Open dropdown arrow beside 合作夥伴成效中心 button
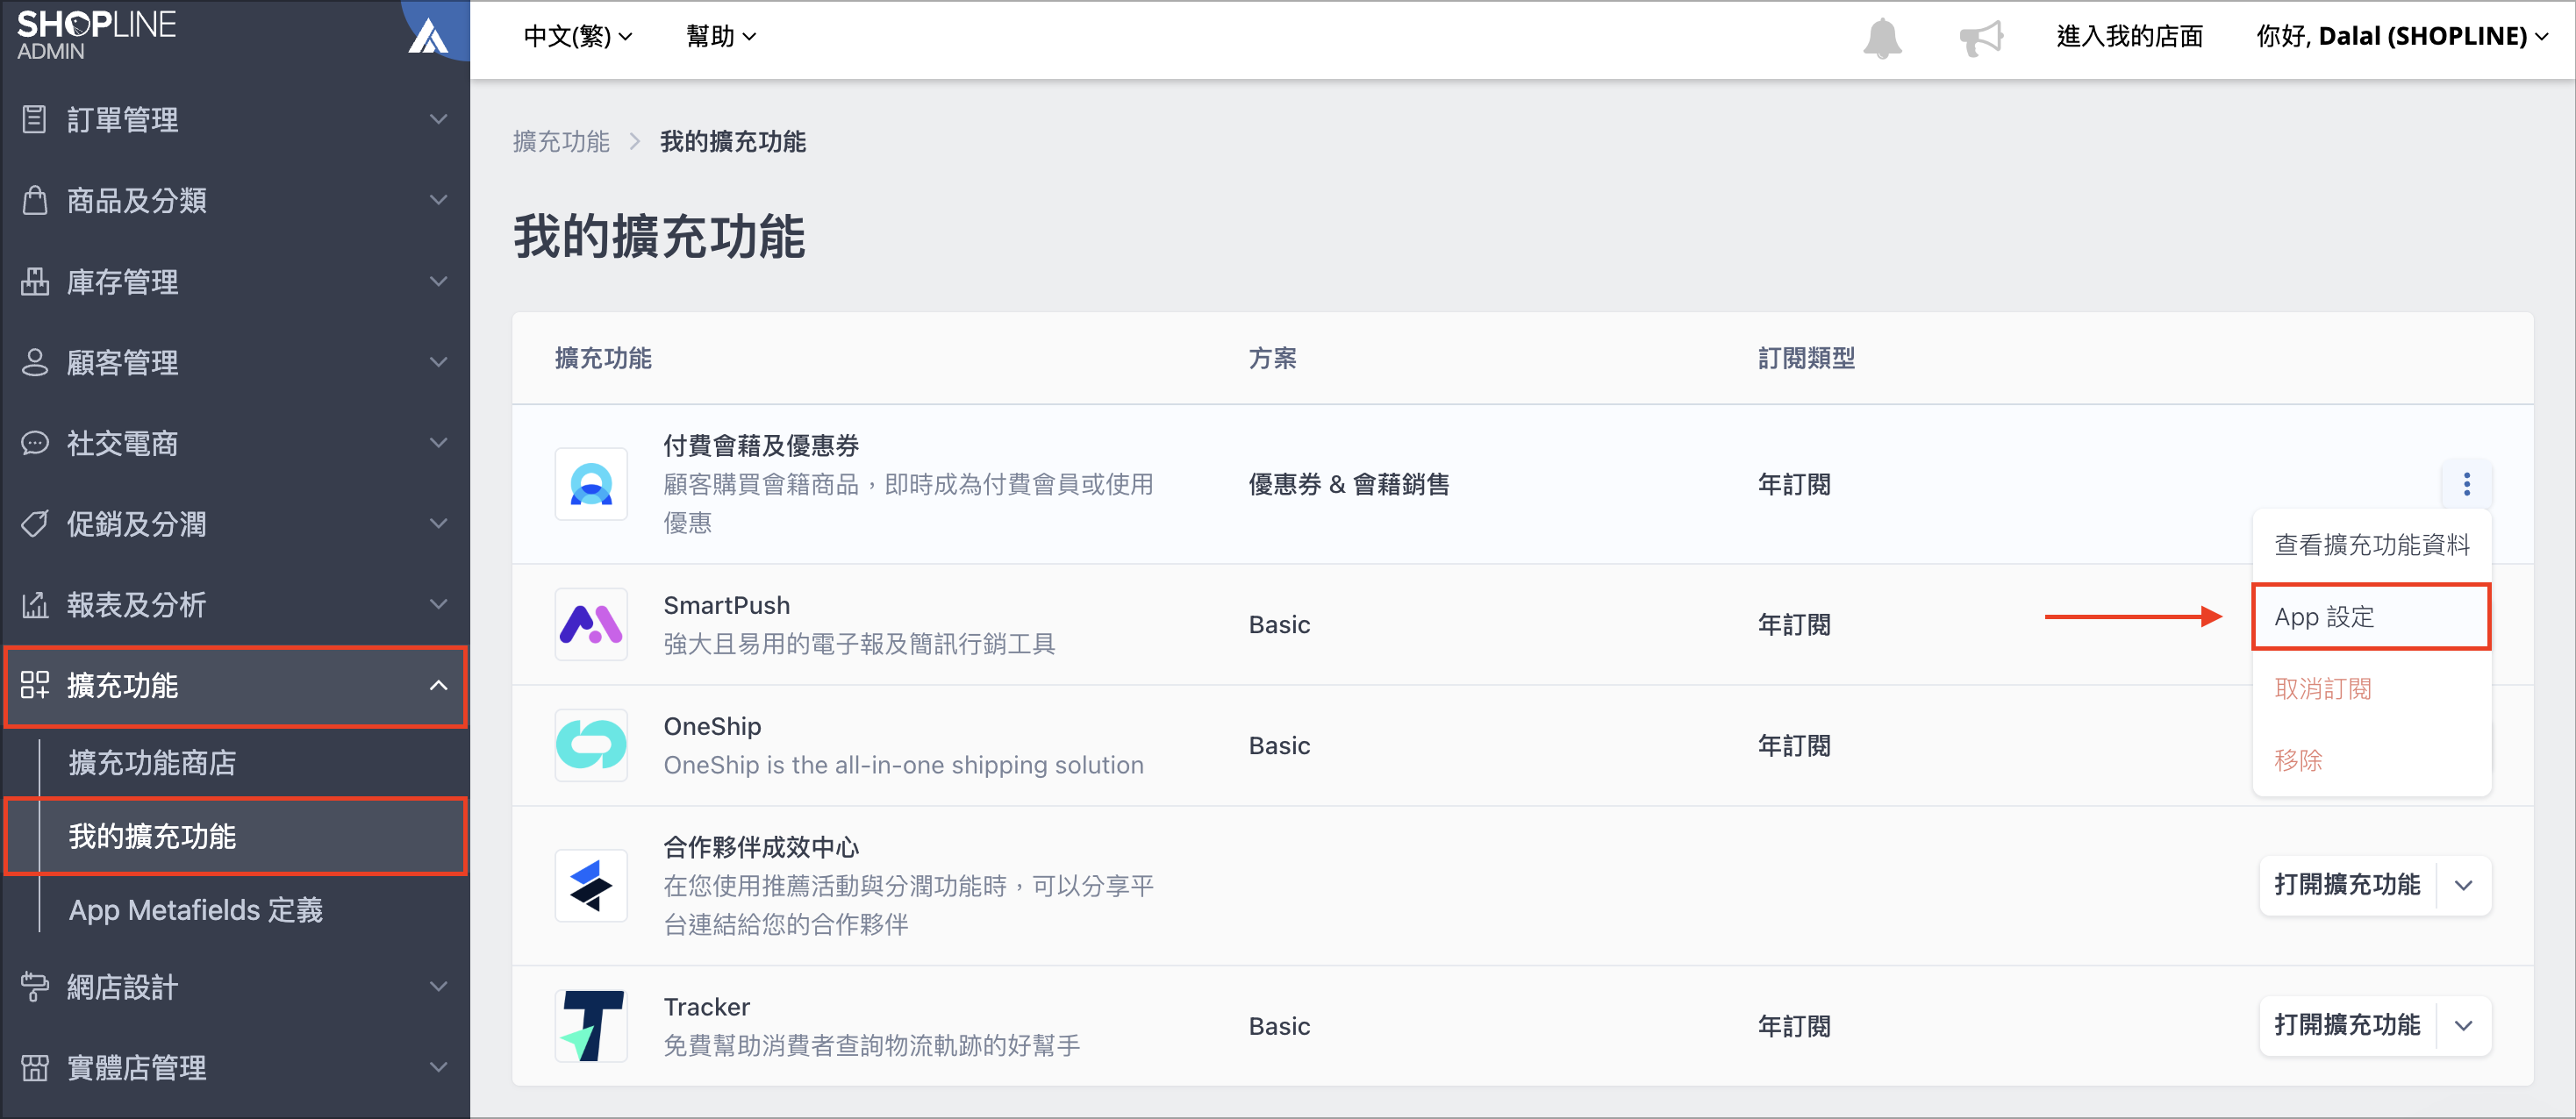 (x=2464, y=885)
